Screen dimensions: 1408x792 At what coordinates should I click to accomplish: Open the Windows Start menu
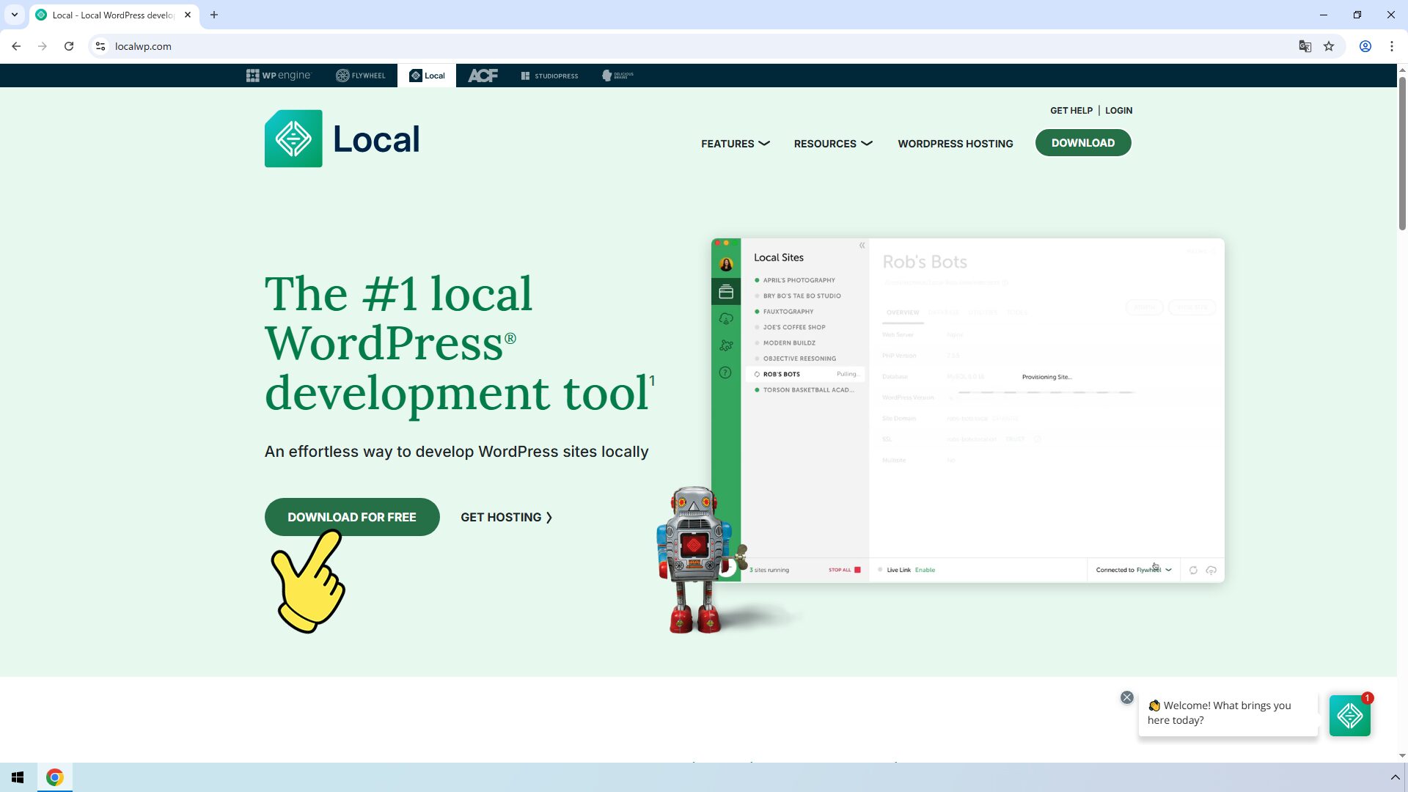click(18, 777)
